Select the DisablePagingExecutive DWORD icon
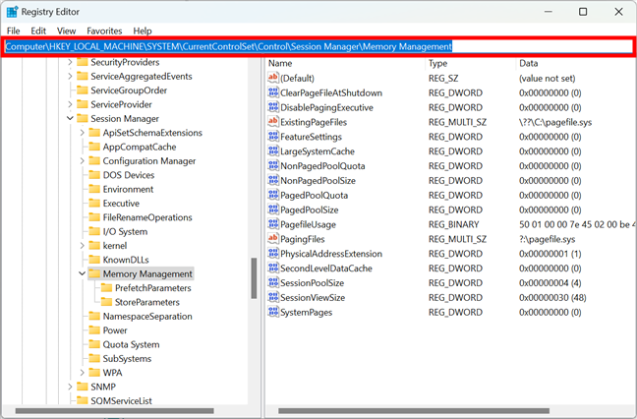This screenshot has width=637, height=419. pyautogui.click(x=273, y=107)
